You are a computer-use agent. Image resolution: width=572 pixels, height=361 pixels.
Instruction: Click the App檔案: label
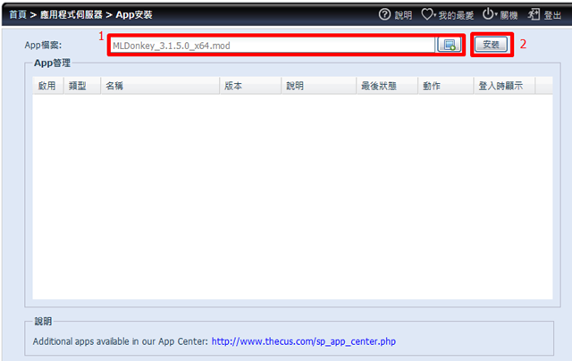coord(43,46)
